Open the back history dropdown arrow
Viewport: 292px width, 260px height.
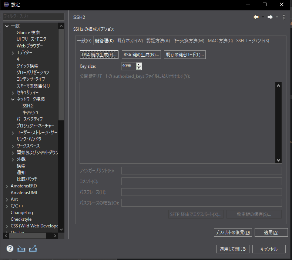tap(263, 17)
